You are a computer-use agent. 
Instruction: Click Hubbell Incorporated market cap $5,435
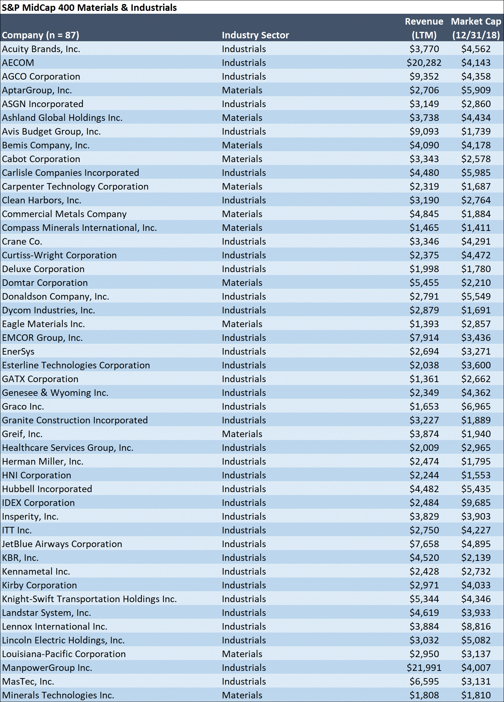[x=476, y=489]
